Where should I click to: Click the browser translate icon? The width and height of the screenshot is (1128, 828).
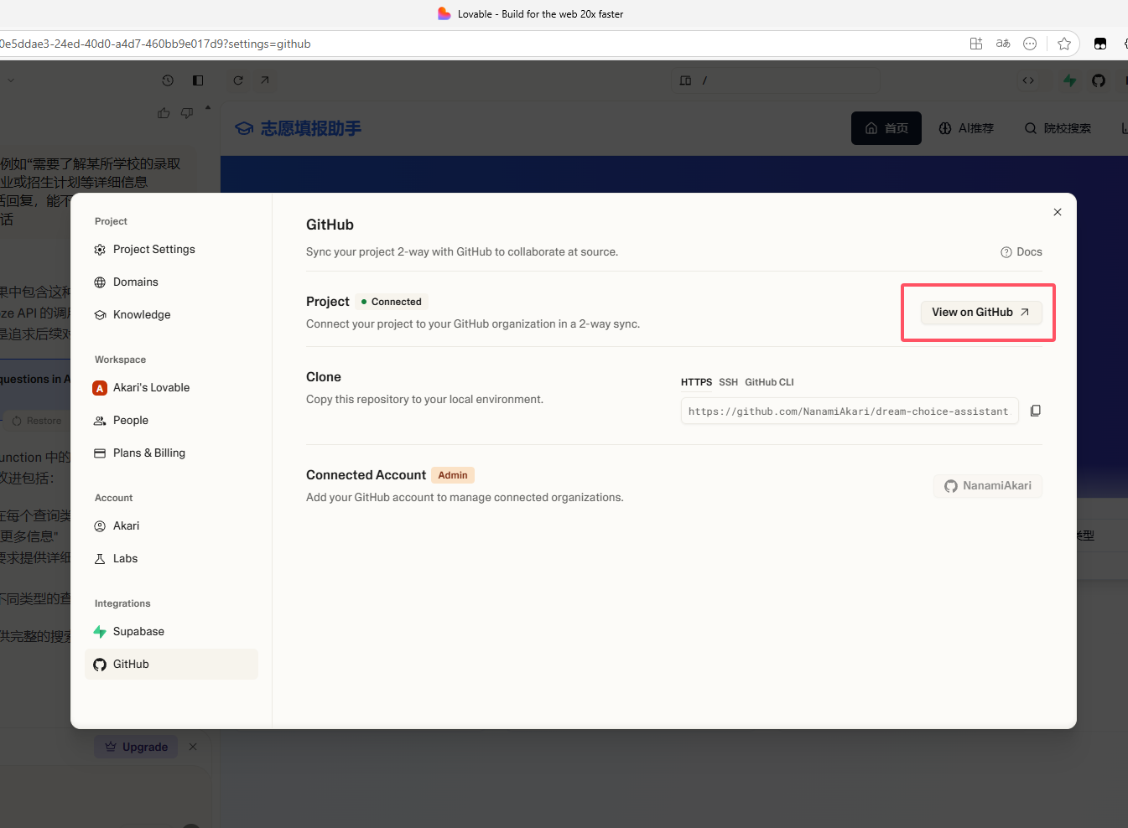[x=1003, y=44]
